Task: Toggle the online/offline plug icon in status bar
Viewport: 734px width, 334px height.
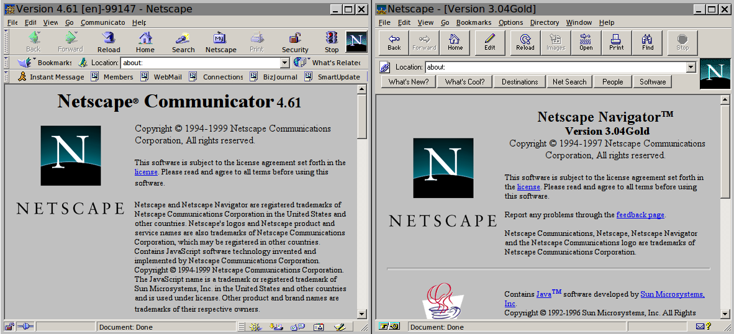Action: point(26,327)
